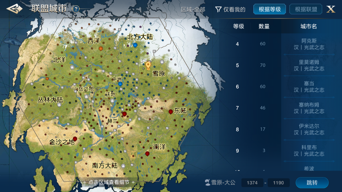
Task: Select city 阿克斯 in the list
Action: [309, 44]
